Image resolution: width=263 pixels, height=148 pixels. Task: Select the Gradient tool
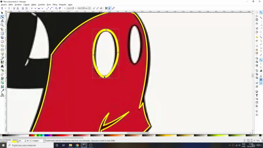[2, 83]
